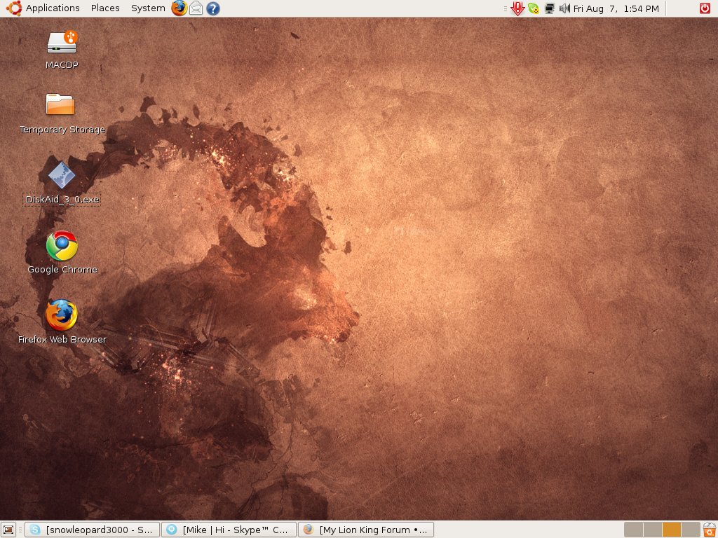Select the Google Chrome desktop shortcut
718x538 pixels.
(x=62, y=246)
